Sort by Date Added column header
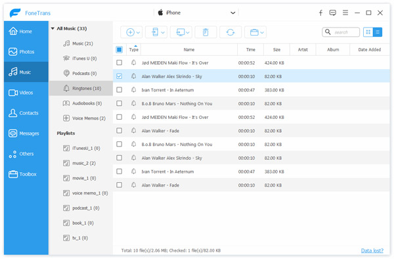This screenshot has width=394, height=259. (x=370, y=49)
